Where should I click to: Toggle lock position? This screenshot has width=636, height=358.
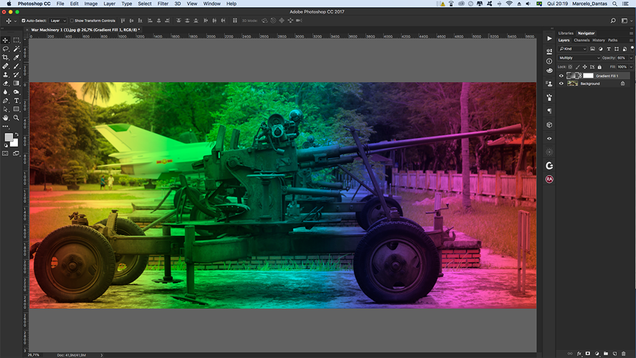pyautogui.click(x=585, y=67)
